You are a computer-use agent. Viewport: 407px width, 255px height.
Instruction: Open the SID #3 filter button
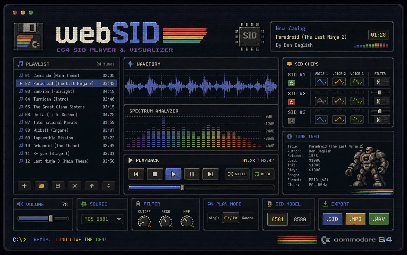(x=381, y=120)
